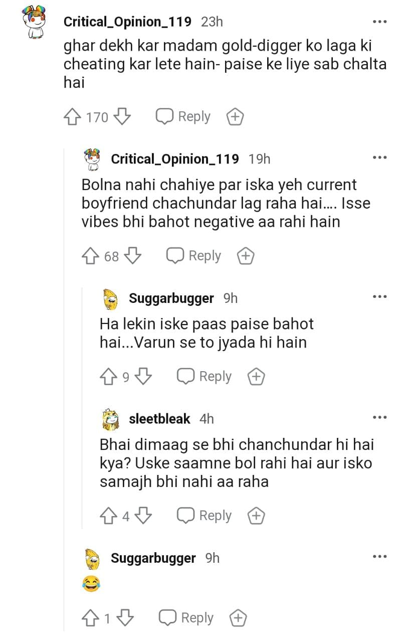Downvote sleetbleak's 4-point comment

coord(143,516)
